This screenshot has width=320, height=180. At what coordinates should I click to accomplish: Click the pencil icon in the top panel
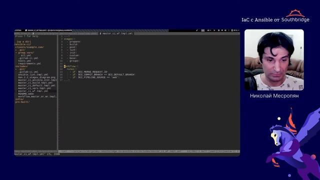click(x=197, y=30)
